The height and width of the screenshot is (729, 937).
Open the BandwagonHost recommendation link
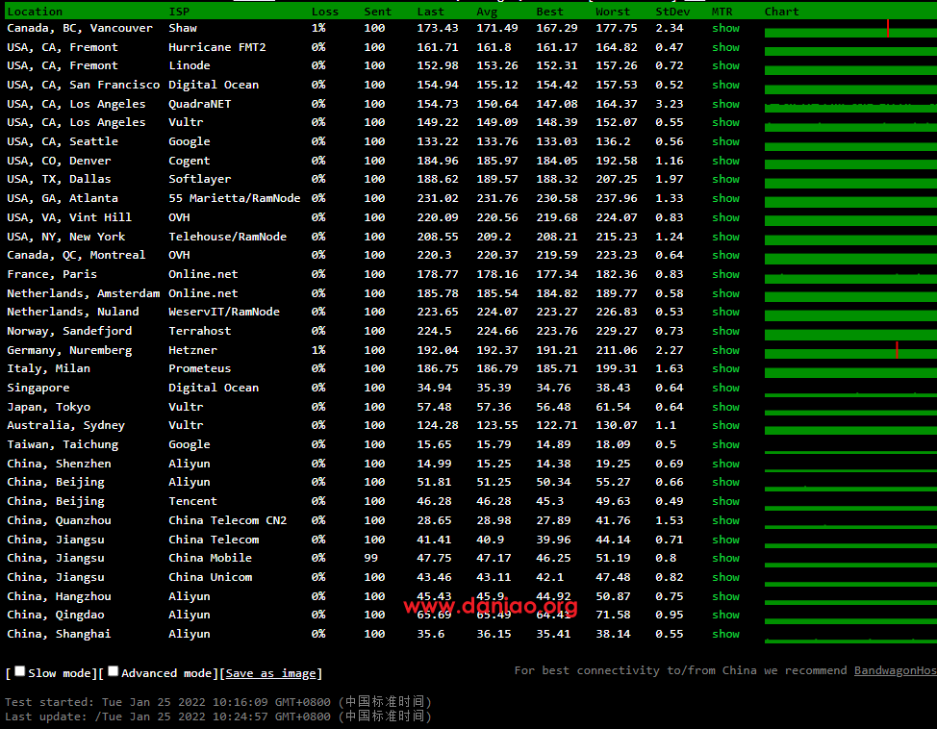pos(896,670)
